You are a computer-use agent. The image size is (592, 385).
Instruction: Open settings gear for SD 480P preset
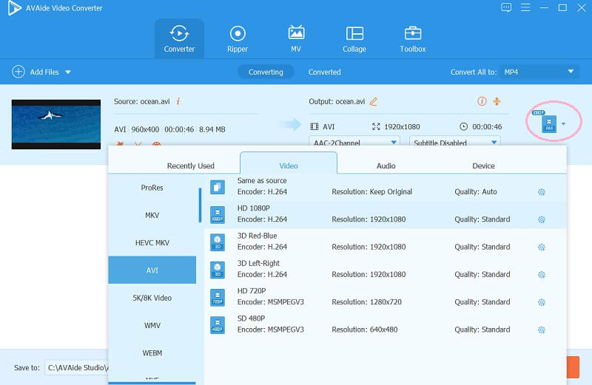click(541, 330)
